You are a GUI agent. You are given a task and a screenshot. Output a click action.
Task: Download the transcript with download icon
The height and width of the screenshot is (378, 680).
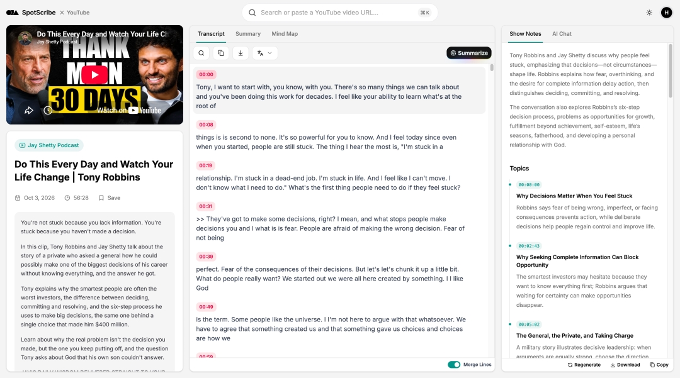click(x=241, y=53)
